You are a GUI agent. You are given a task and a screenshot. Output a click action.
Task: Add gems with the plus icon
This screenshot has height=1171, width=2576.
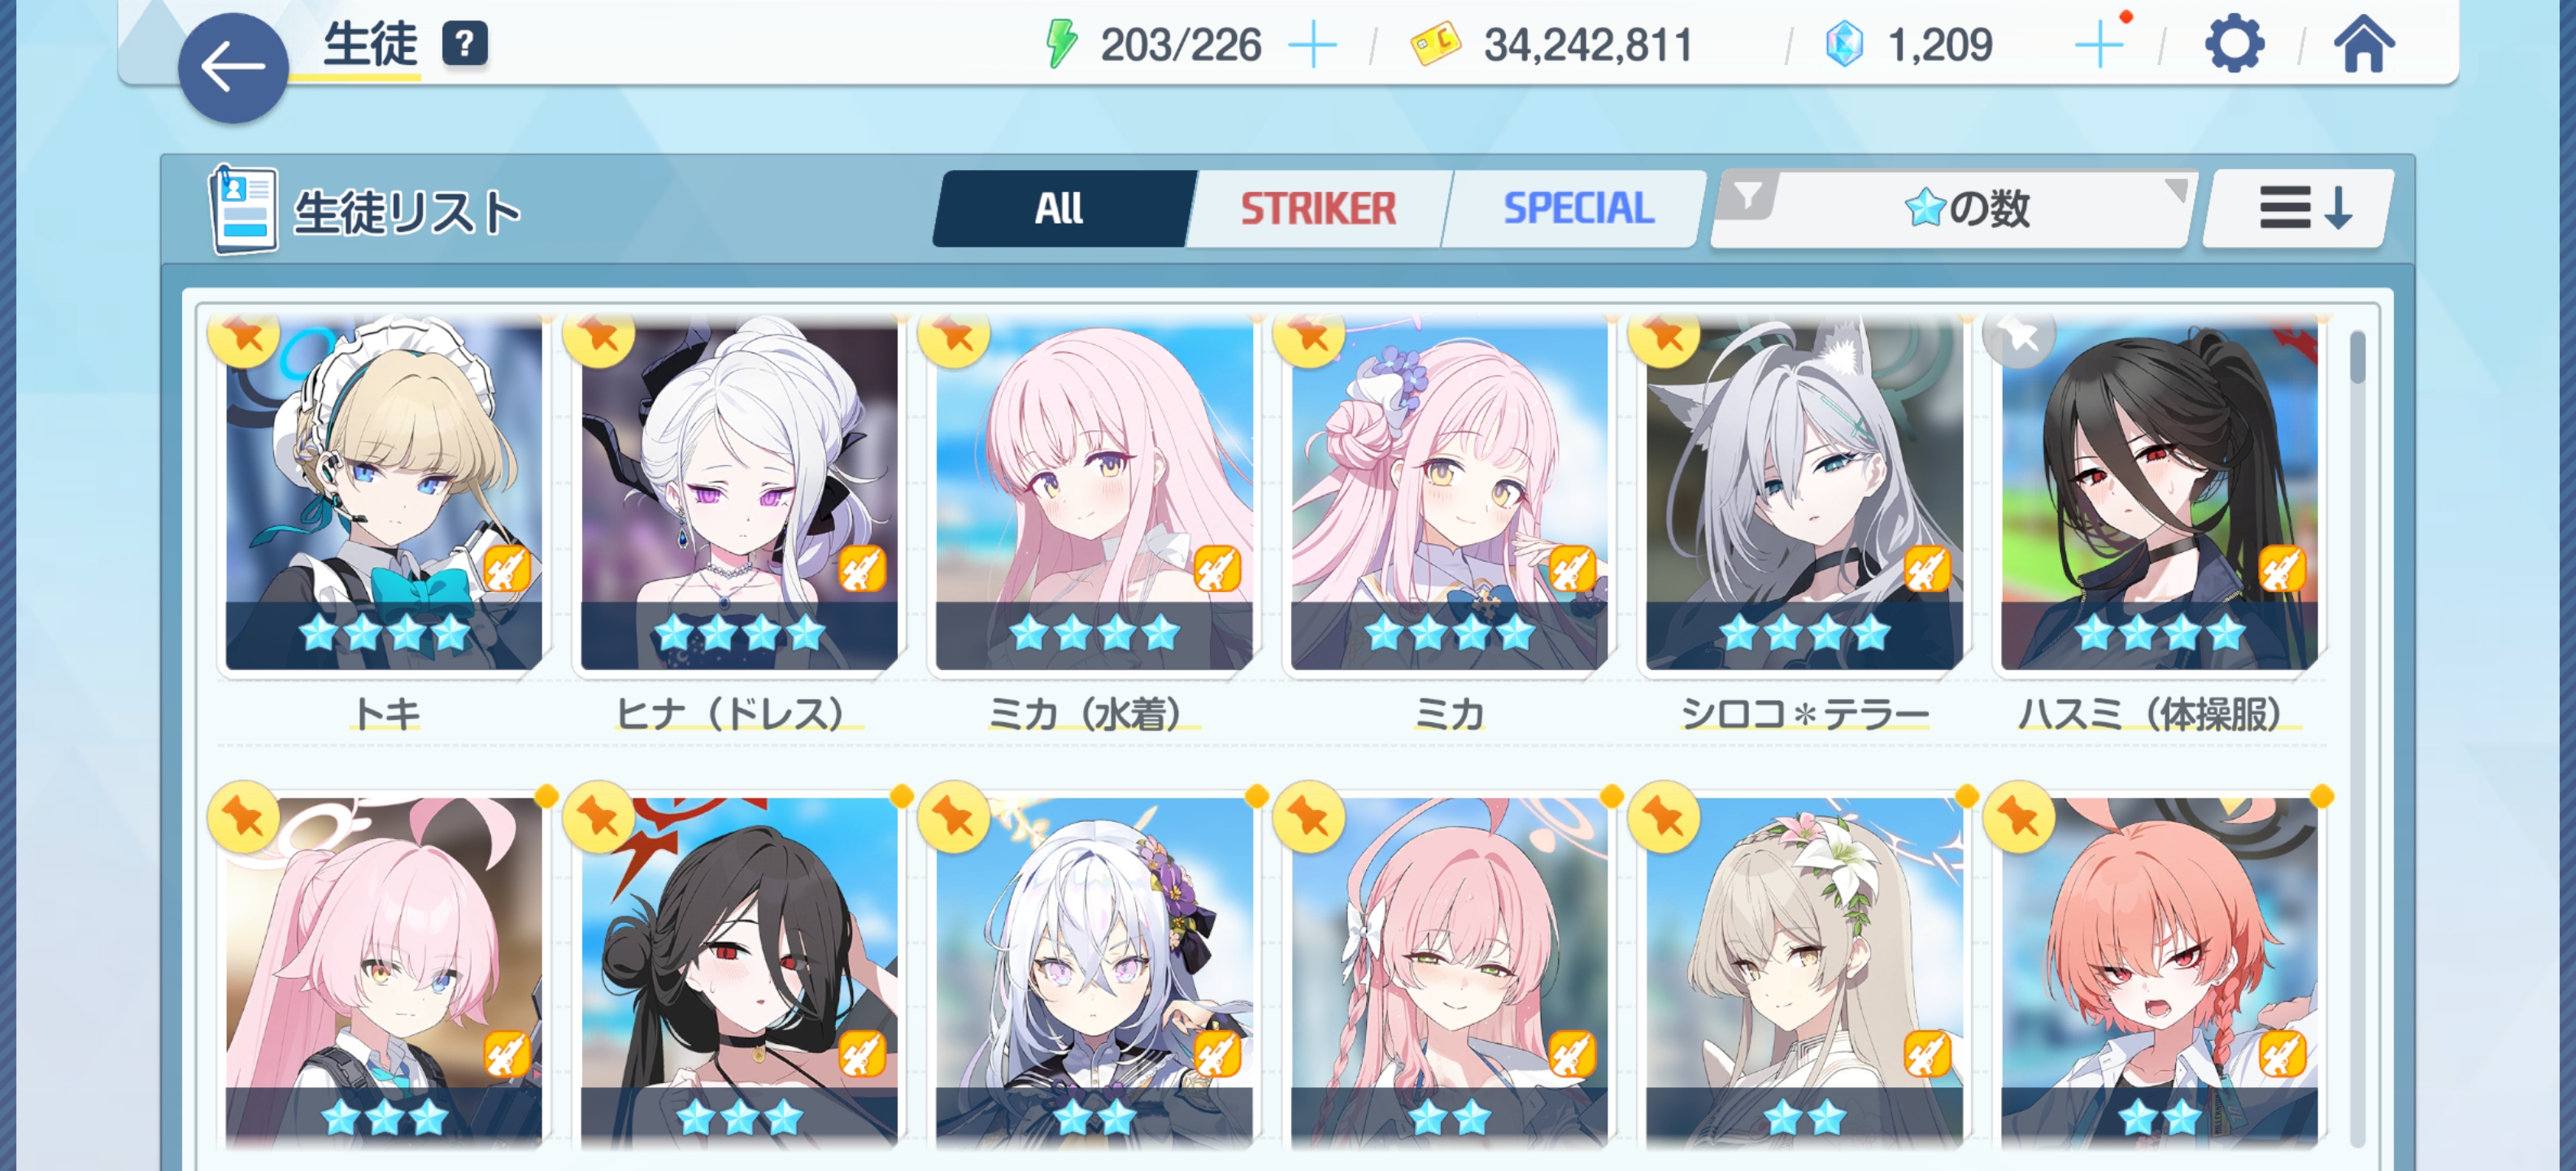tap(2099, 46)
